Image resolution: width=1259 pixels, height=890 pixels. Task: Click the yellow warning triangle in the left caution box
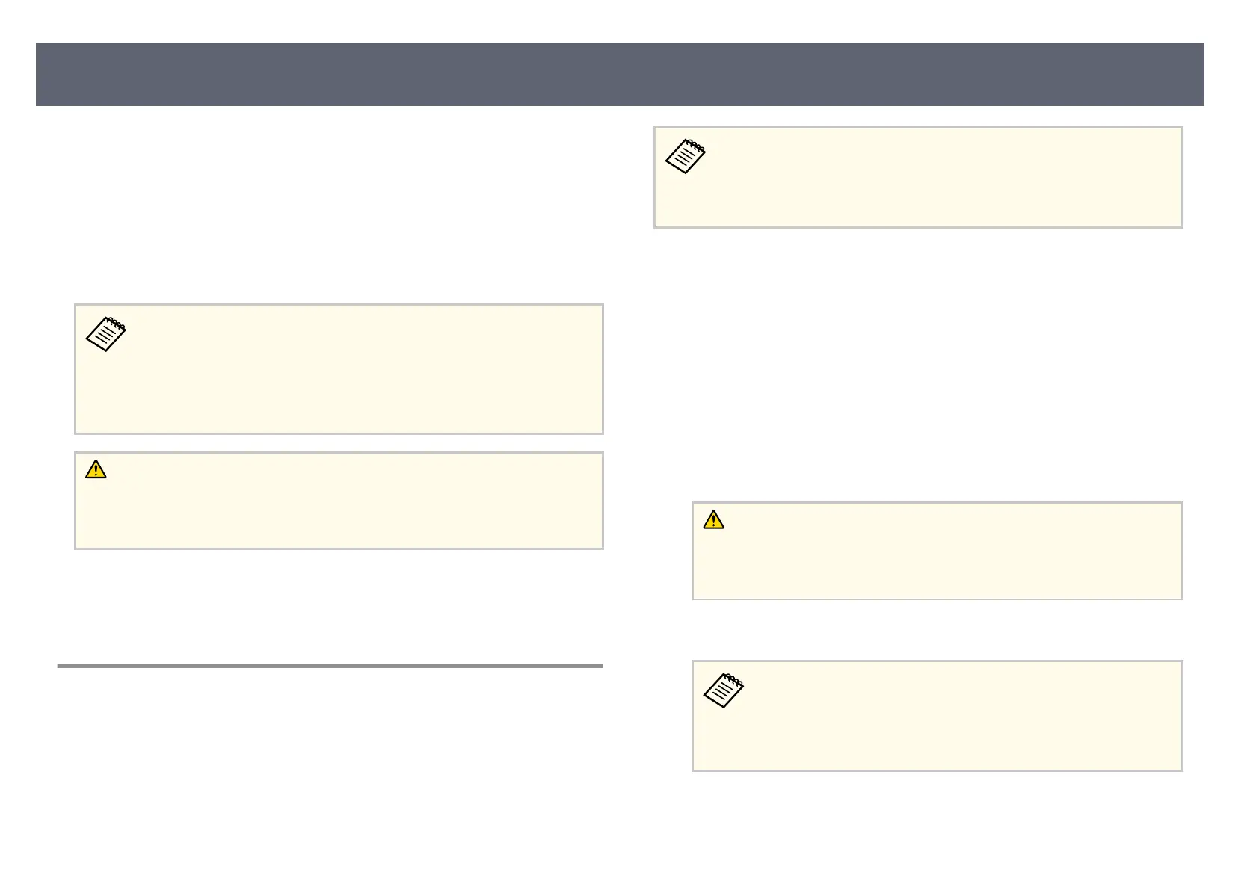pyautogui.click(x=96, y=469)
